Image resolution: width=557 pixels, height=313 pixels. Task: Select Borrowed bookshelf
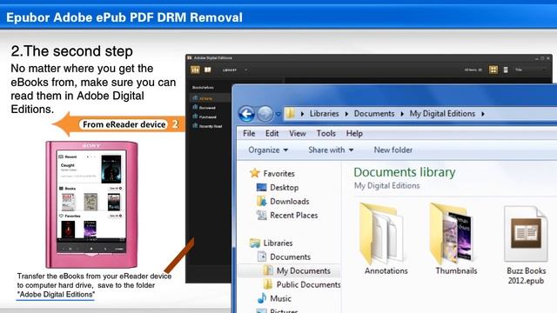point(207,108)
